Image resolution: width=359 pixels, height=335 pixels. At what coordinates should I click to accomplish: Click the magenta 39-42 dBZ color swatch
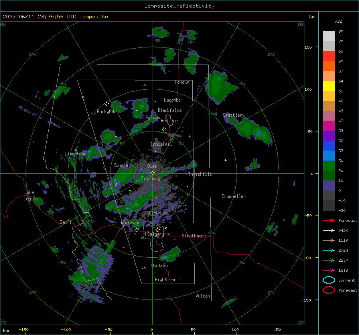pos(329,126)
